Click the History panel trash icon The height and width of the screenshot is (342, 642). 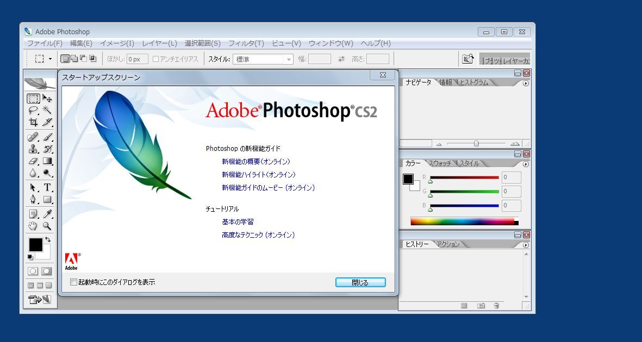pyautogui.click(x=496, y=306)
